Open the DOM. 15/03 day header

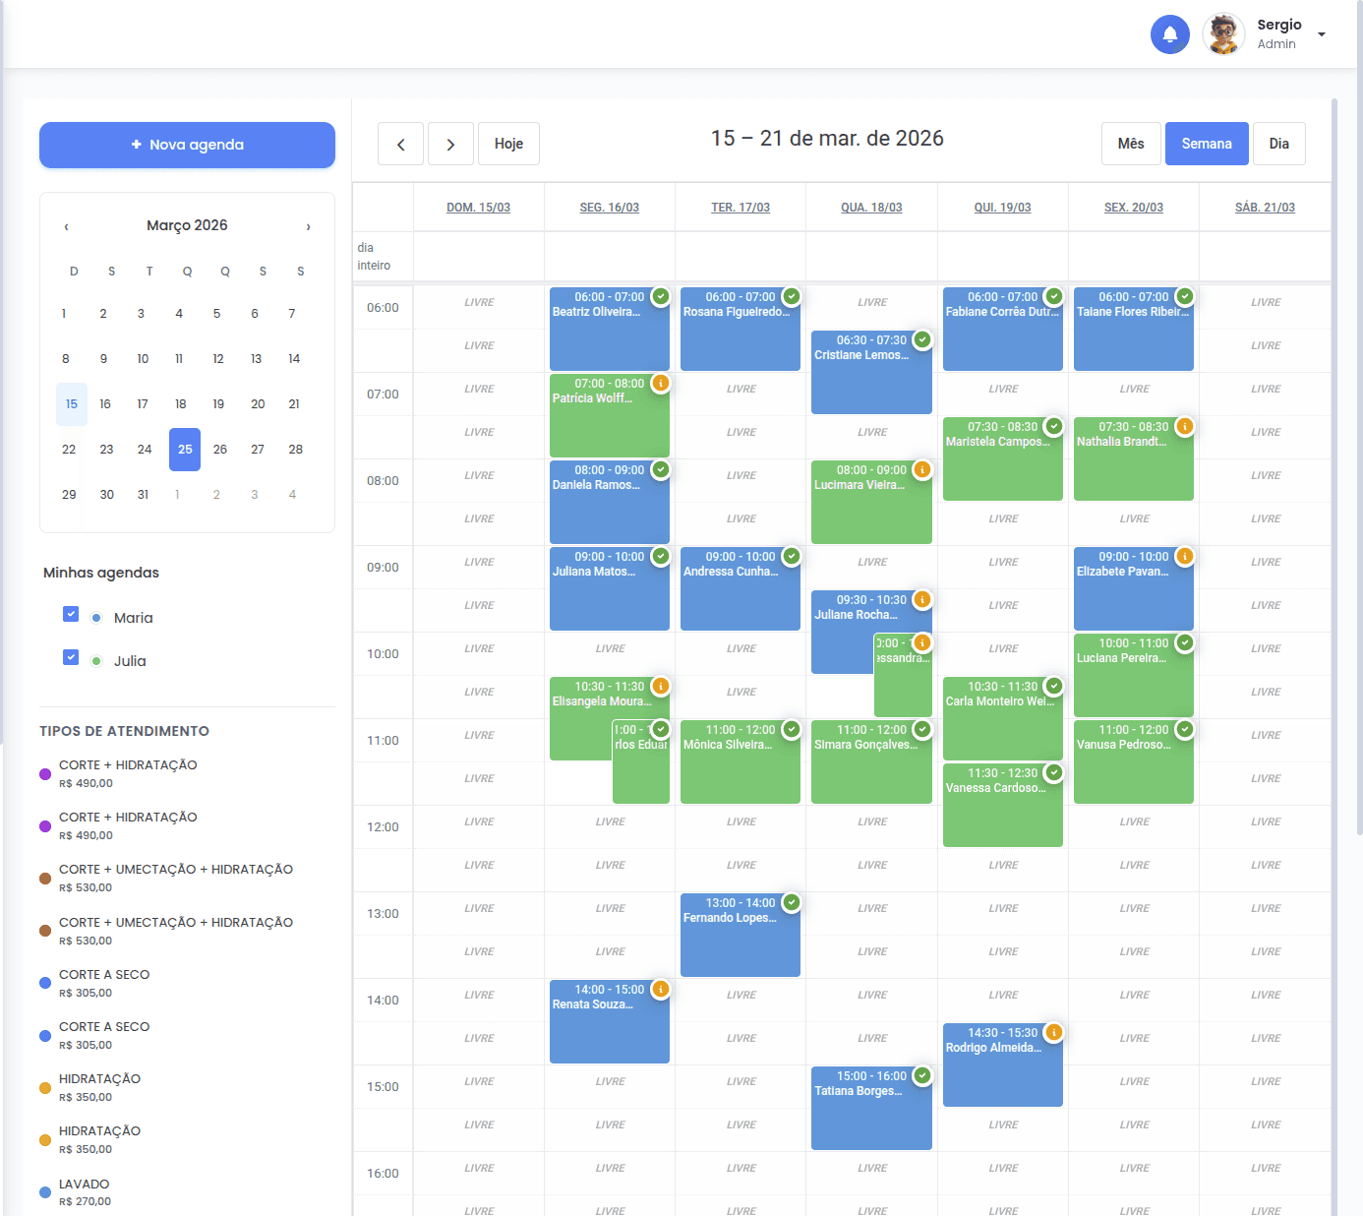[x=478, y=208]
